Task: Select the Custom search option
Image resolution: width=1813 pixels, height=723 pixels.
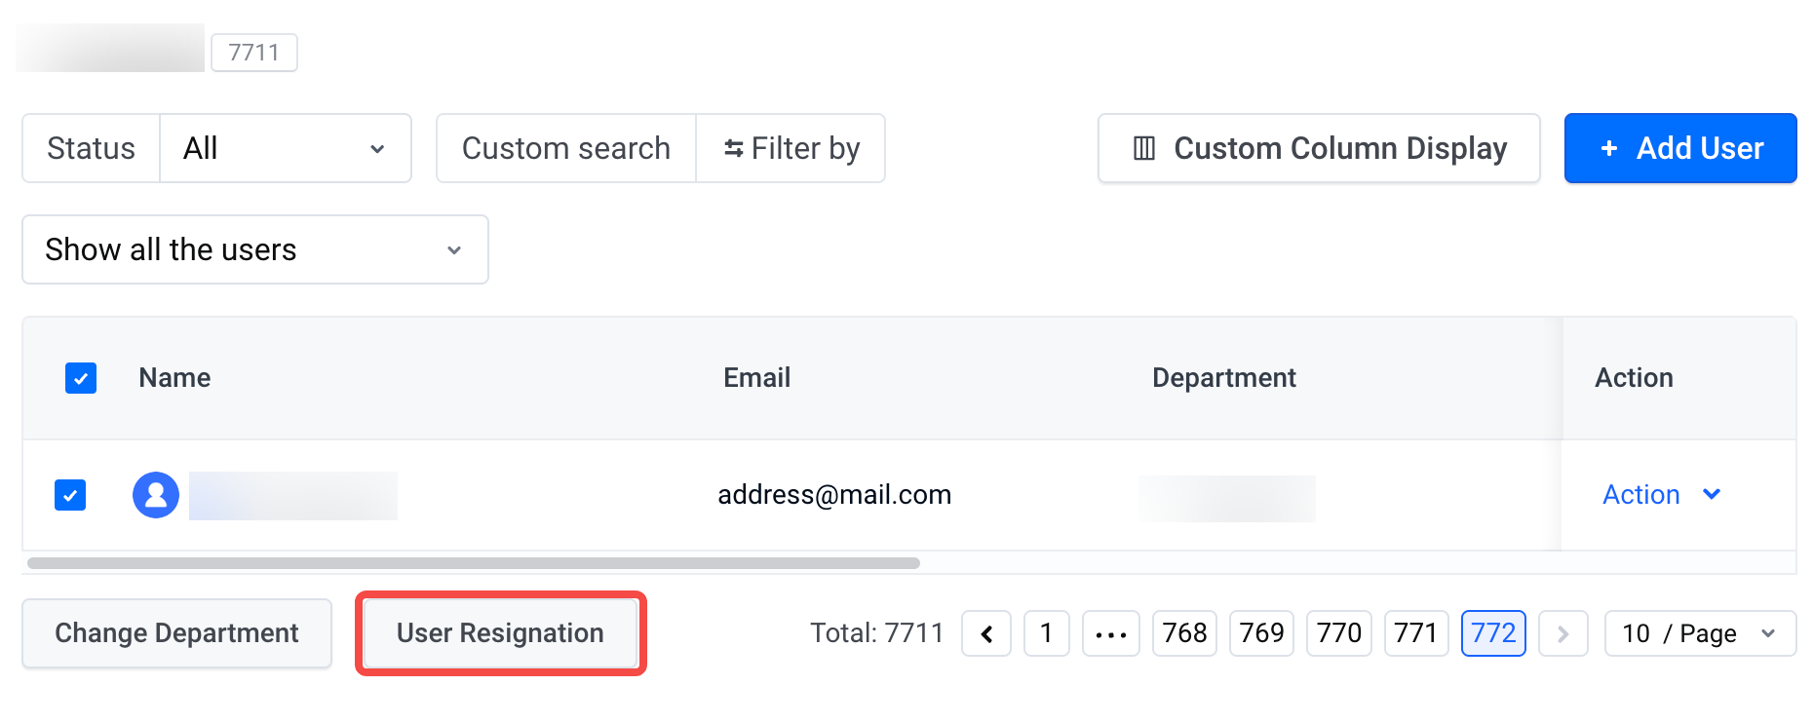Action: [566, 148]
